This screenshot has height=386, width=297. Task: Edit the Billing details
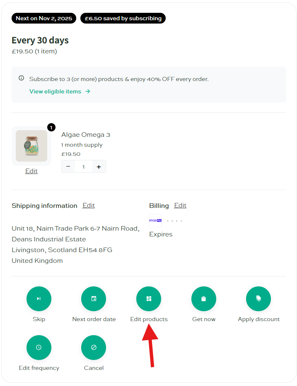tap(180, 205)
